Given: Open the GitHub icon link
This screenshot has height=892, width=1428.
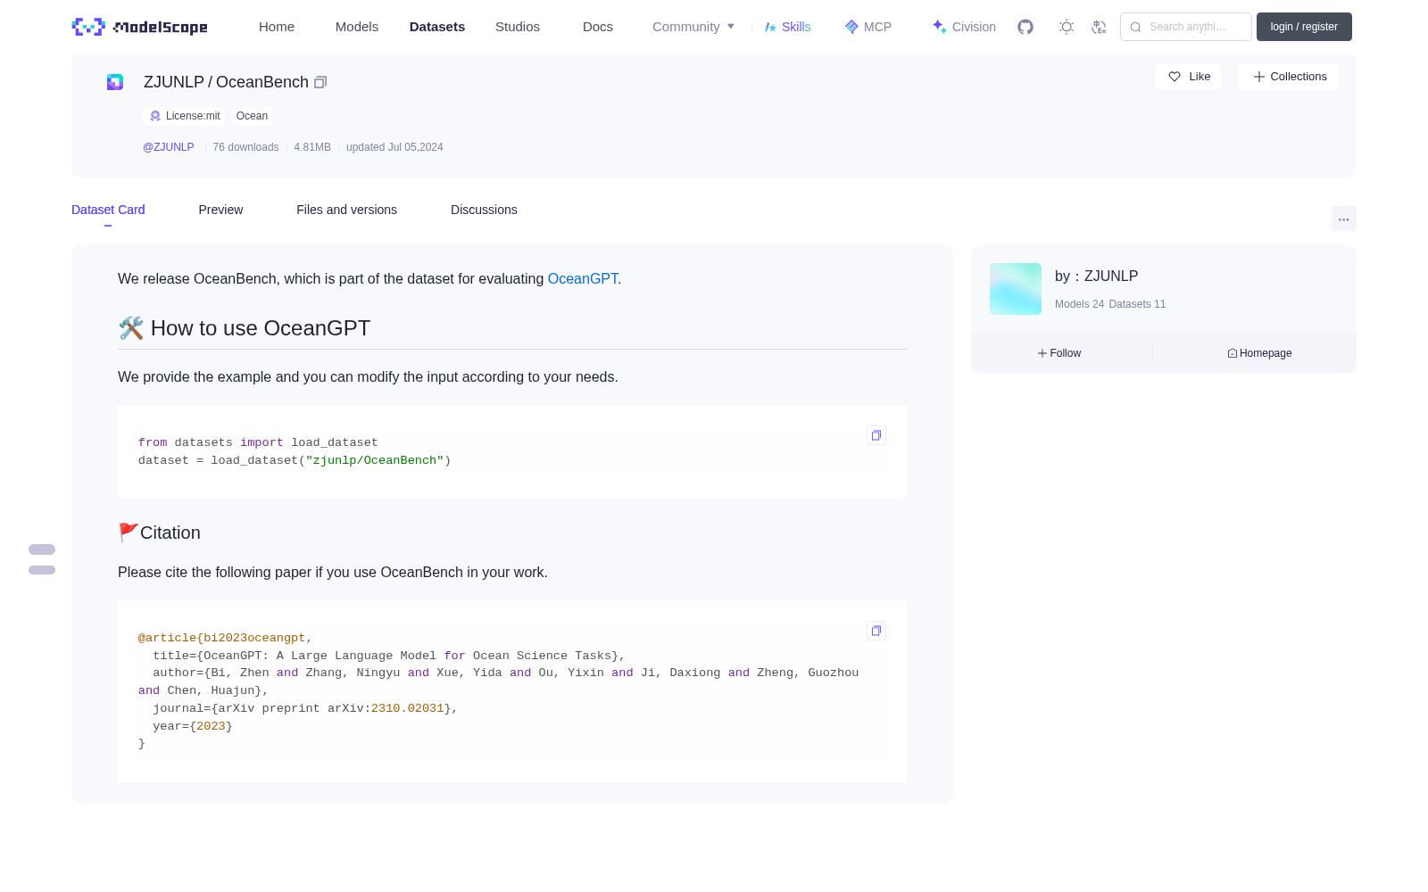Looking at the screenshot, I should click(x=1025, y=27).
